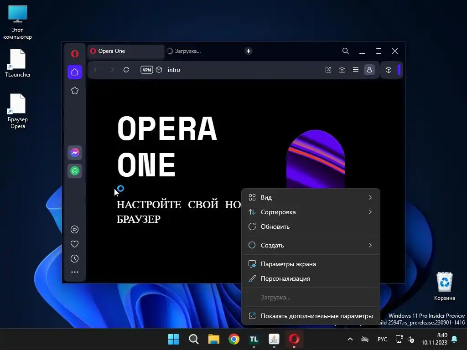Open TL launcher from the taskbar

[x=254, y=339]
